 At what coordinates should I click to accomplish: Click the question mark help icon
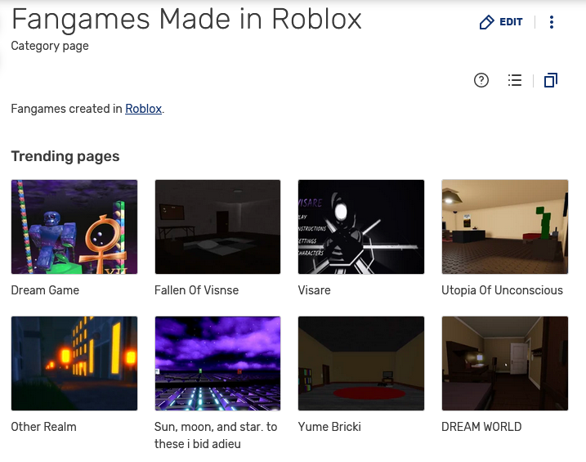[481, 80]
